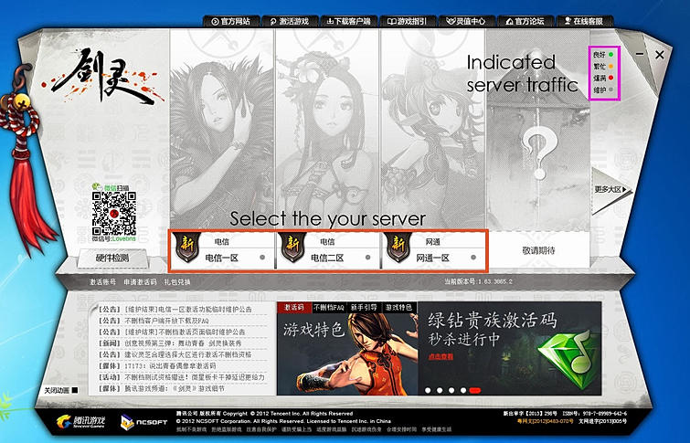Select the active red carousel indicator
The image size is (690, 443).
[x=475, y=390]
